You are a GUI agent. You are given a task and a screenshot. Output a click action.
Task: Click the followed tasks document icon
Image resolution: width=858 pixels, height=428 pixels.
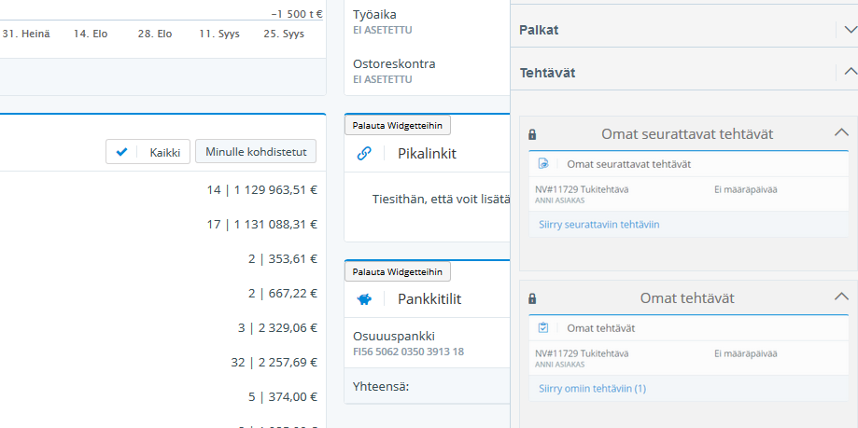point(543,164)
